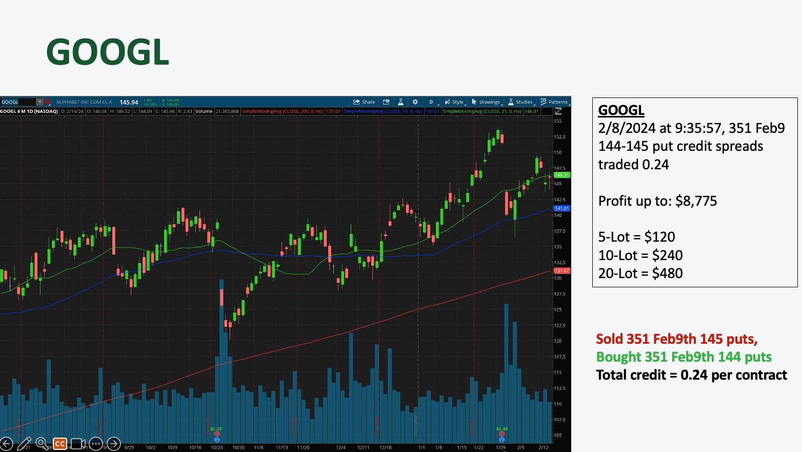Click the '20-Lot = $480' line
This screenshot has height=452, width=802.
(x=640, y=273)
